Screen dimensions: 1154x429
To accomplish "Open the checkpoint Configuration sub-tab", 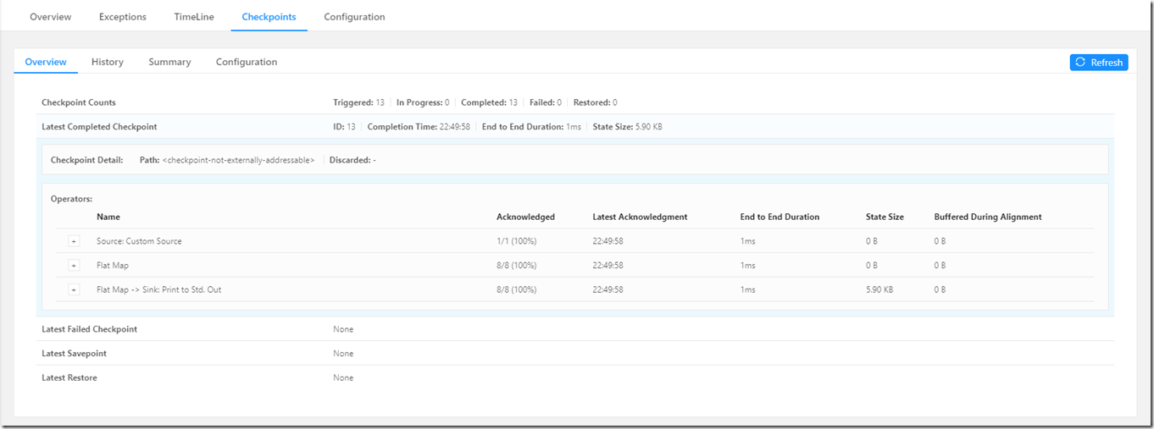I will [x=247, y=62].
